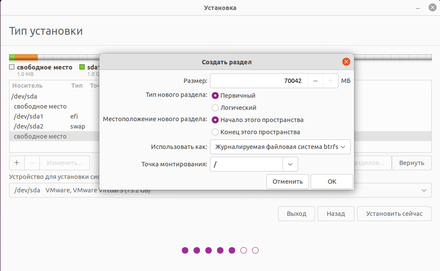Open the Использовать как filesystem dropdown
This screenshot has height=271, width=440.
pyautogui.click(x=280, y=147)
